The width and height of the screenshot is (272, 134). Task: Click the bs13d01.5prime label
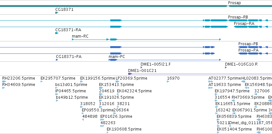[71, 85]
